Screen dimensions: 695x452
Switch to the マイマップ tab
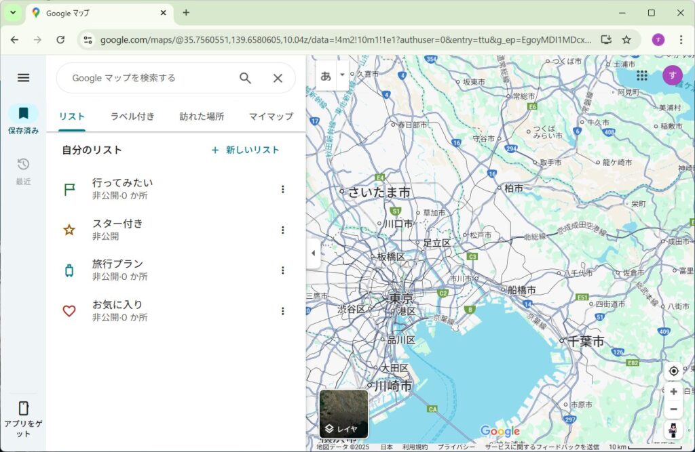271,117
